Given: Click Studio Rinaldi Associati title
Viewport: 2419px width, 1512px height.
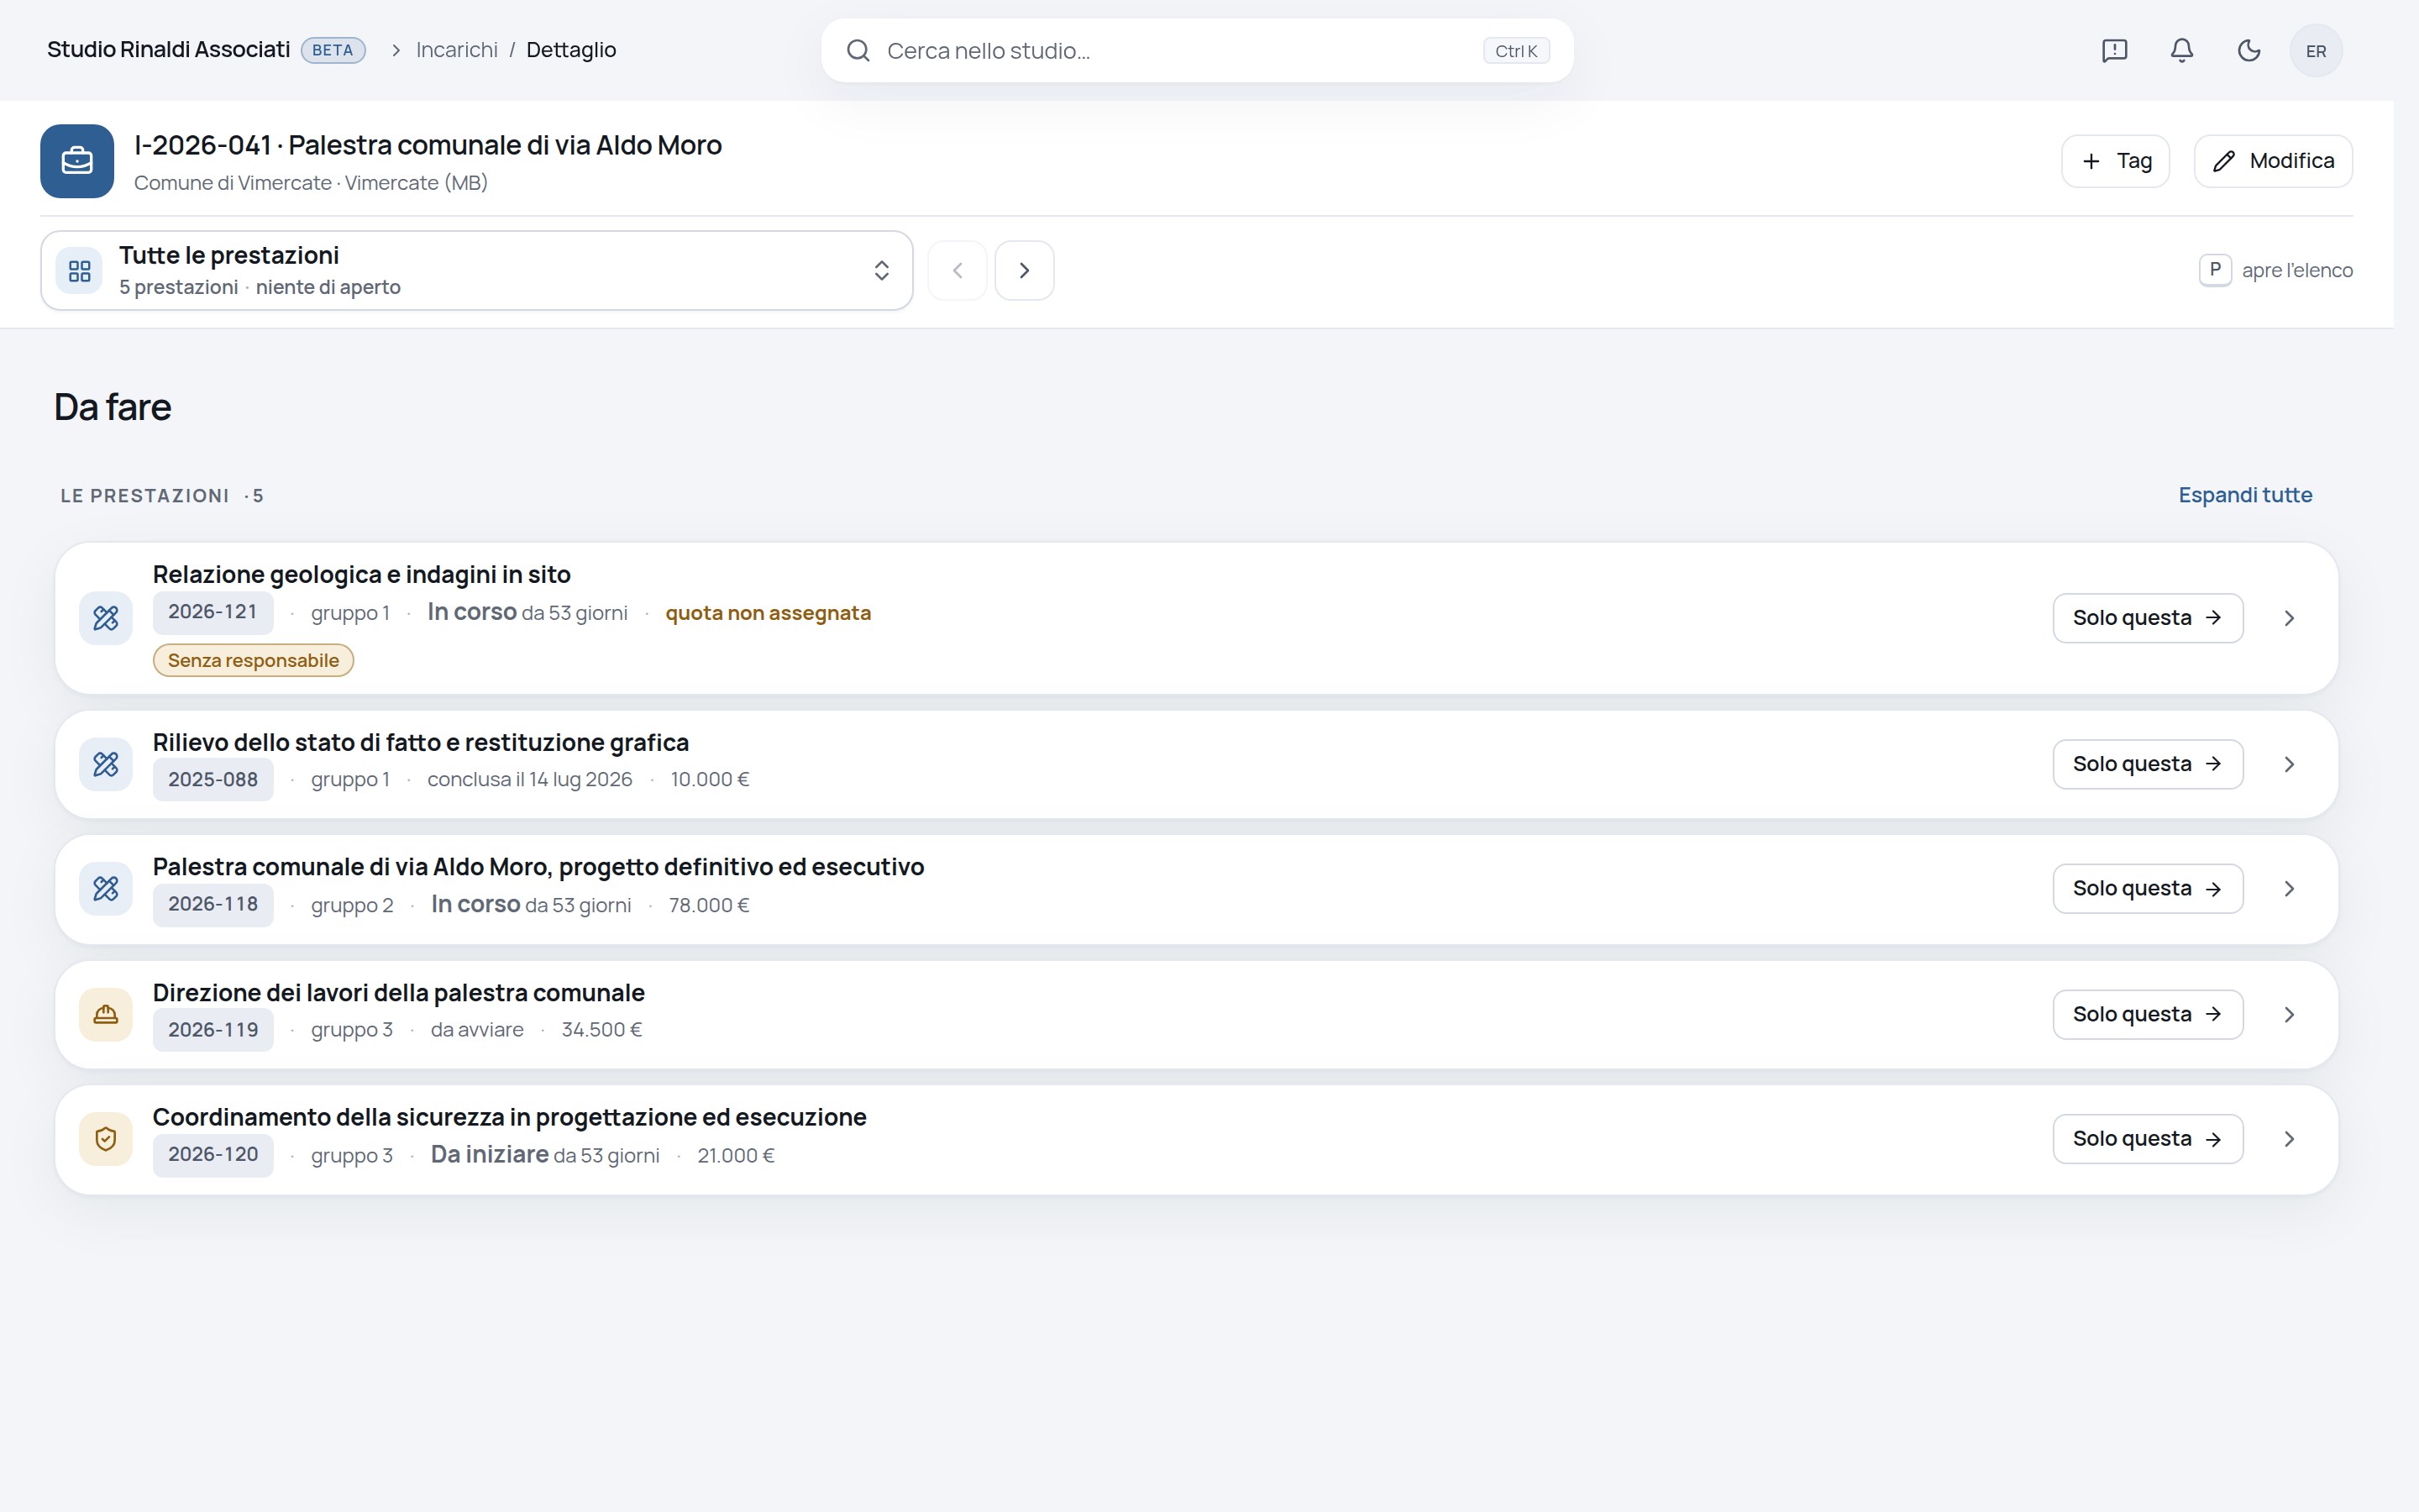Looking at the screenshot, I should (x=168, y=50).
